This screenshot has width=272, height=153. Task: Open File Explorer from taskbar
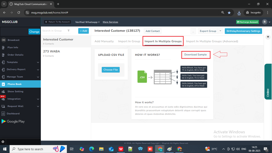point(101,149)
